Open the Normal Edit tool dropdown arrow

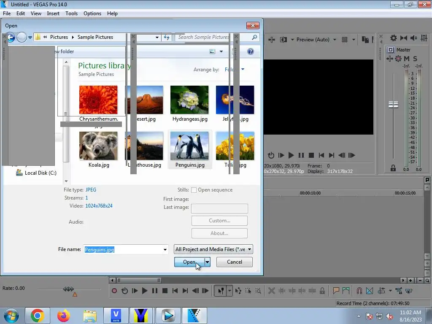coord(229,291)
